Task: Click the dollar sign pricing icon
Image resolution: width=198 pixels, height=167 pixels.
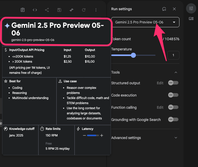Action: [x=6, y=50]
